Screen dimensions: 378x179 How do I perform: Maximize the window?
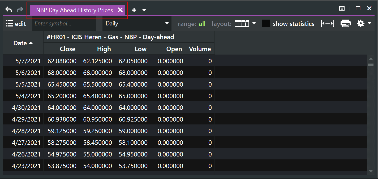click(x=358, y=8)
